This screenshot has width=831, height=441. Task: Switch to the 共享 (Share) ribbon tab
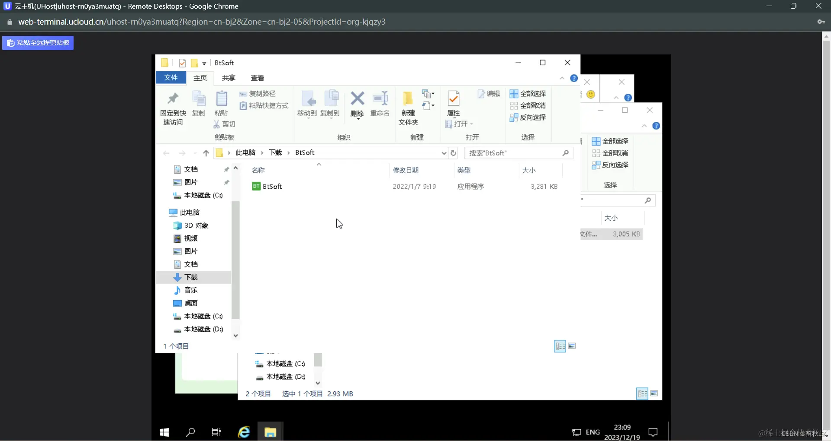pos(229,78)
